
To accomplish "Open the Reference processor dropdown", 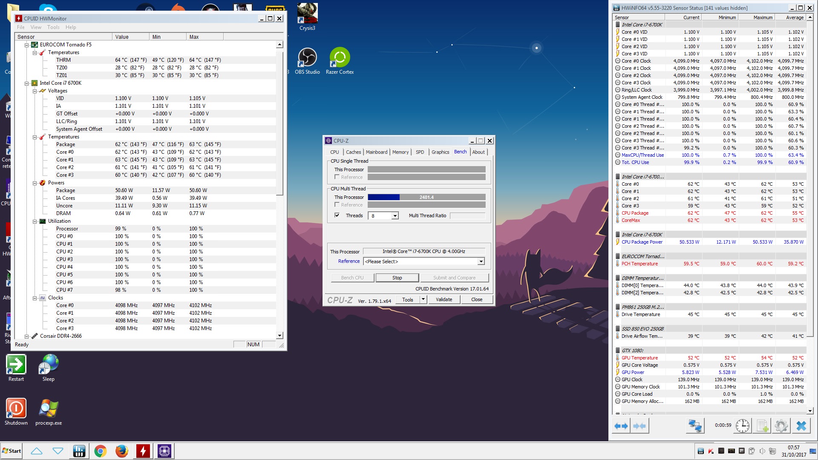I will [x=481, y=262].
